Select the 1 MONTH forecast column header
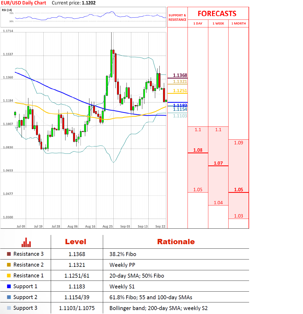The image size is (303, 314). (239, 23)
